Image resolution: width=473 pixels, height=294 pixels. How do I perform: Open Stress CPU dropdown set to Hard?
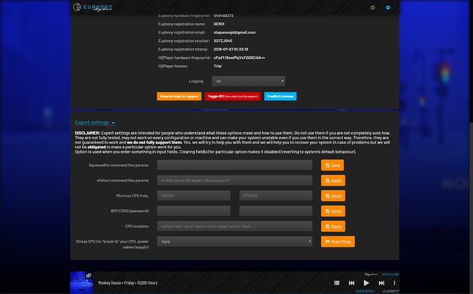234,241
